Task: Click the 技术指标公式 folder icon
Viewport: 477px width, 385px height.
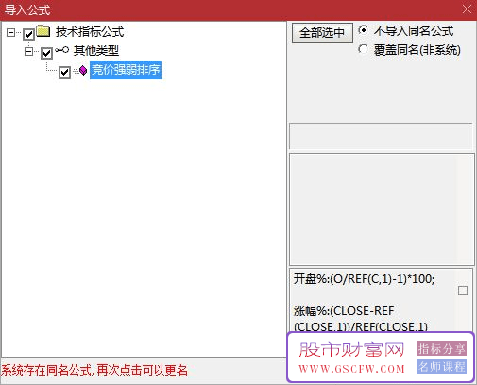Action: coord(43,31)
